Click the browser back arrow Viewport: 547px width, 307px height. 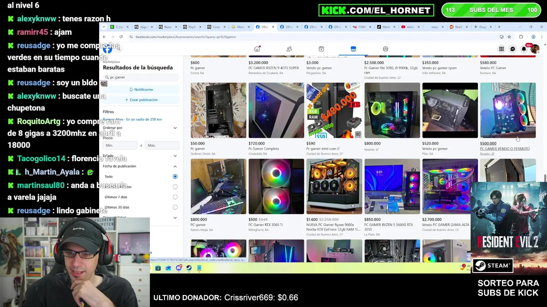click(x=104, y=37)
